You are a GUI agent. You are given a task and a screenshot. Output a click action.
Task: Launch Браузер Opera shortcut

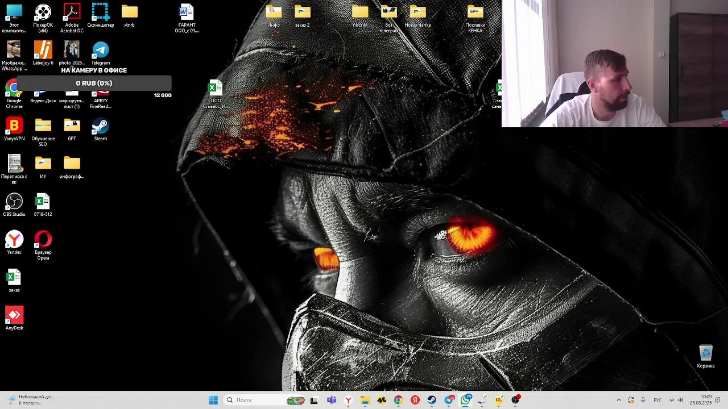pyautogui.click(x=43, y=245)
